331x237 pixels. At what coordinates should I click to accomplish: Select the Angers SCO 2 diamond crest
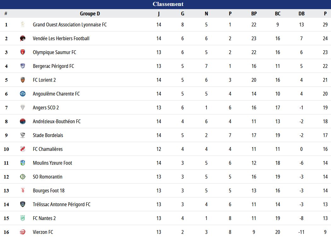[23, 107]
